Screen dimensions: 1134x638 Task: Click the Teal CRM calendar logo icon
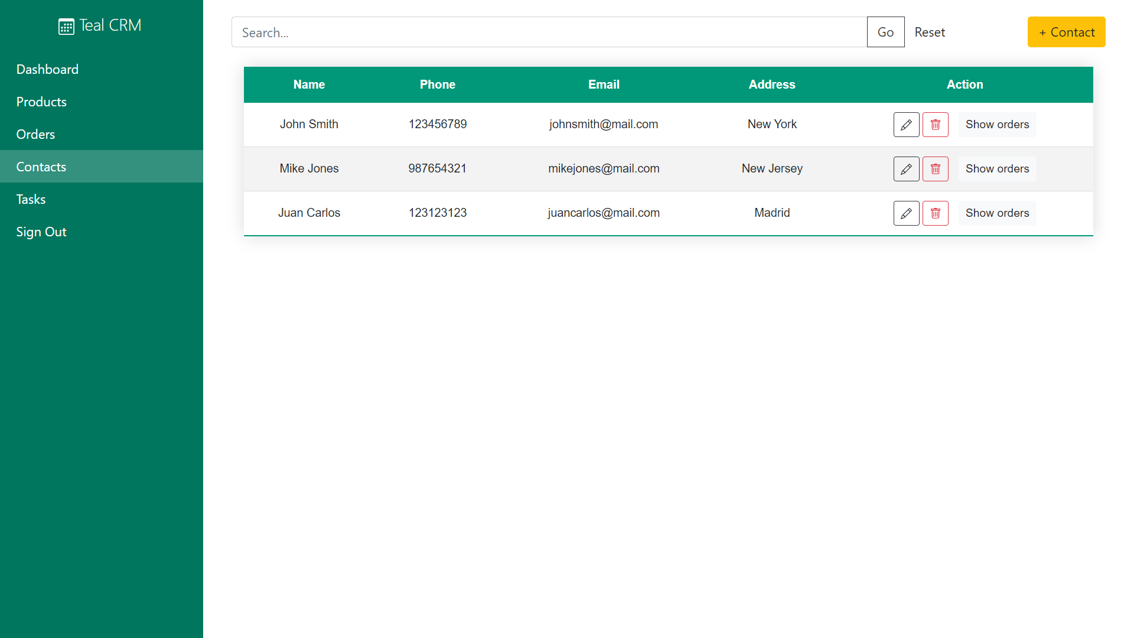tap(66, 27)
